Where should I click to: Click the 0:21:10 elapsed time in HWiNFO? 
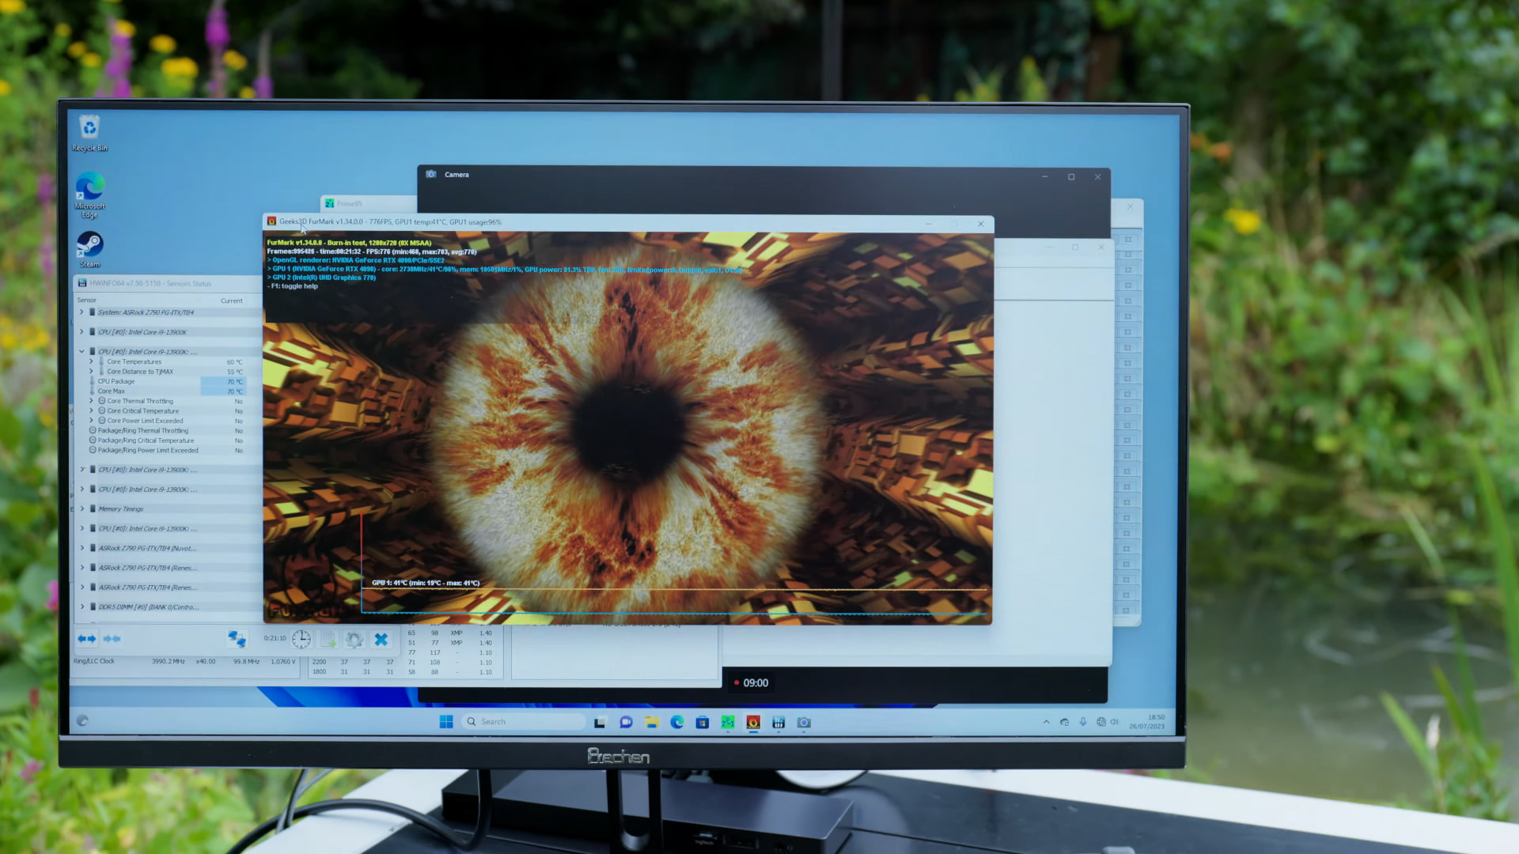275,638
